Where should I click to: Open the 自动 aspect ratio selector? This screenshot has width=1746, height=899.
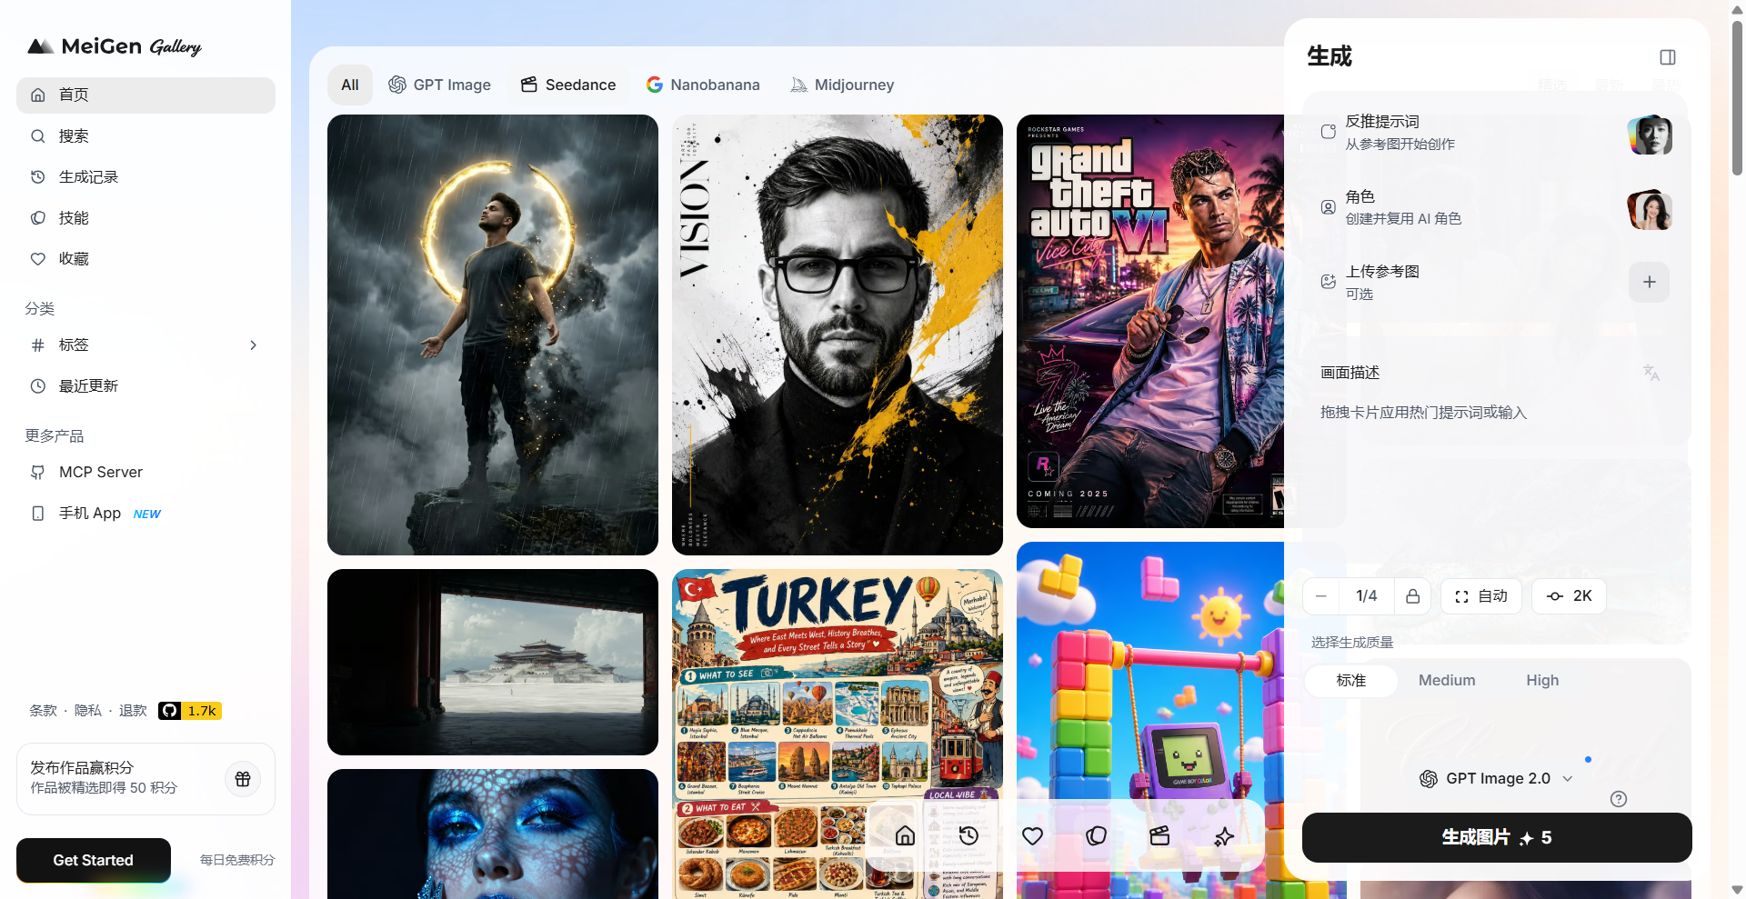[1481, 596]
